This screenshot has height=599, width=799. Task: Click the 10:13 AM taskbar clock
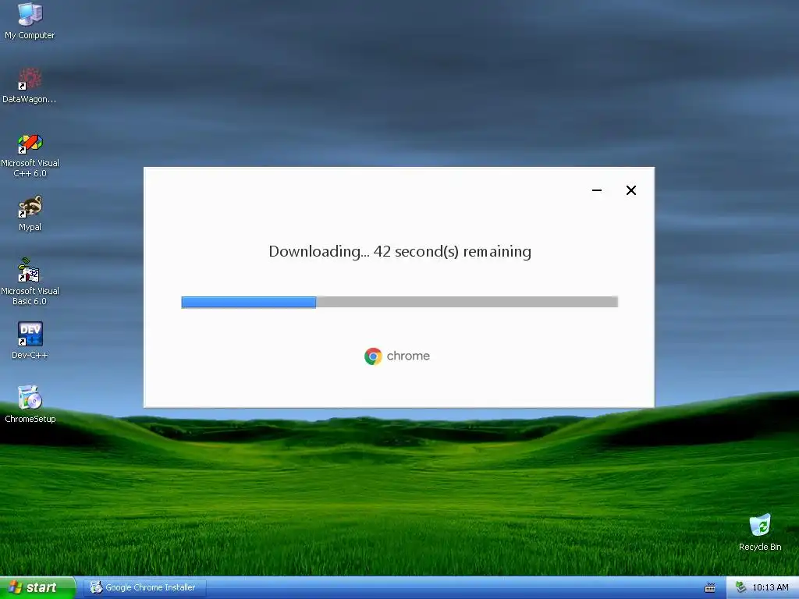tap(770, 587)
